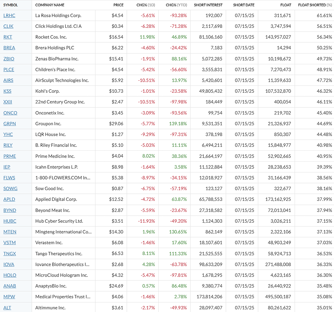Screen dimensions: 334x312
Task: Open the IEP ticker link
Action: [x=7, y=167]
